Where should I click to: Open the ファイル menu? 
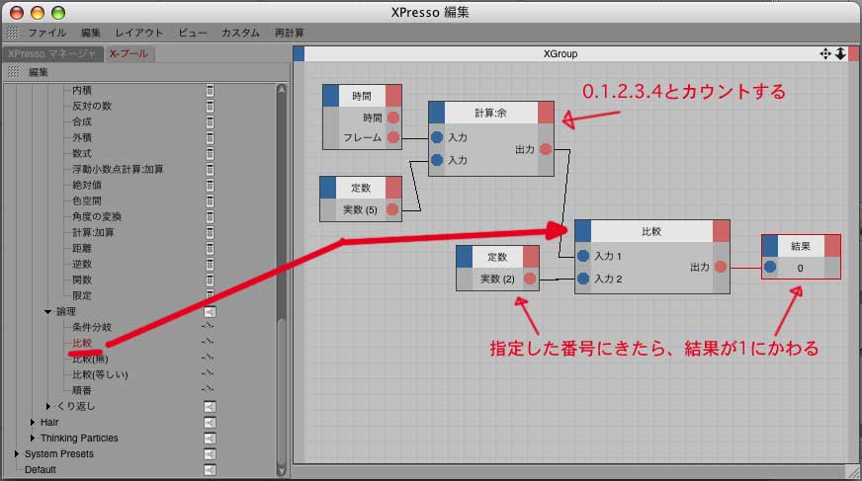pos(46,33)
